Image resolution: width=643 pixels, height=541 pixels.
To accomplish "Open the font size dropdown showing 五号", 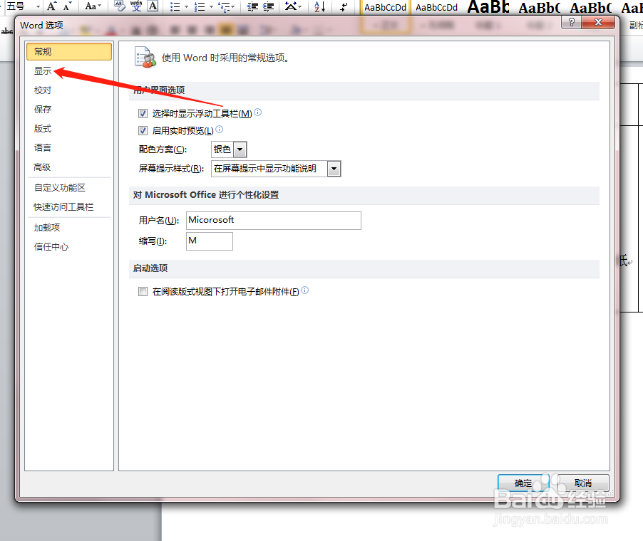I will point(38,6).
